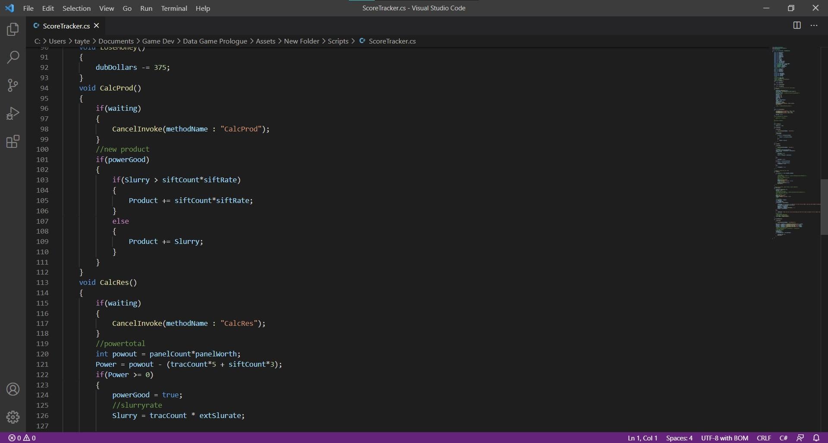The height and width of the screenshot is (443, 828).
Task: Split the editor to the right
Action: [797, 25]
